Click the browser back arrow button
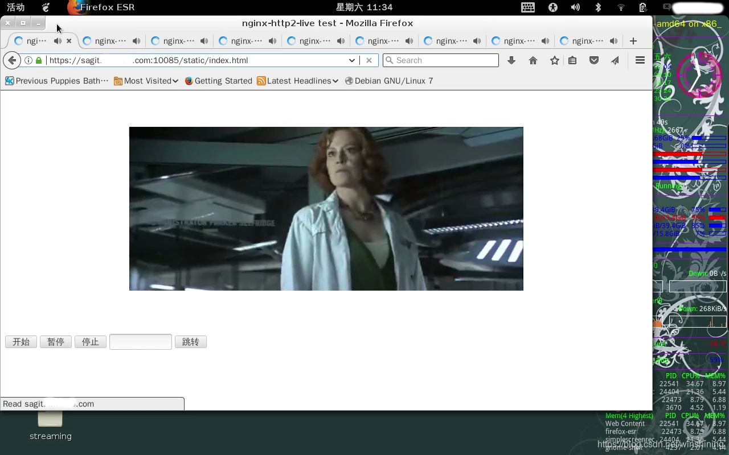This screenshot has width=729, height=455. tap(12, 60)
